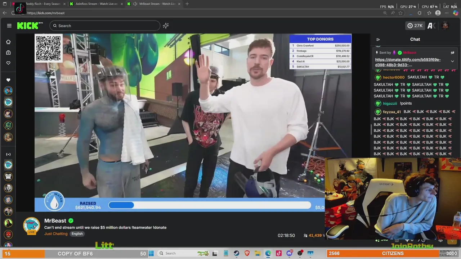Click username higazzii in chat

tap(390, 104)
